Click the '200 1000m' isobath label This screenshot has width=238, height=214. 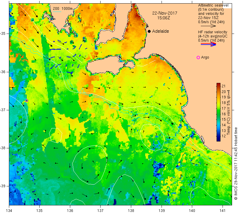tap(63, 9)
